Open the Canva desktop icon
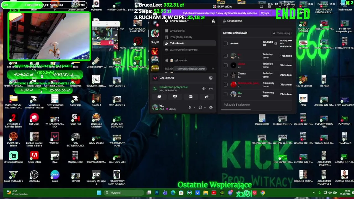354x199 pixels. pos(55,176)
